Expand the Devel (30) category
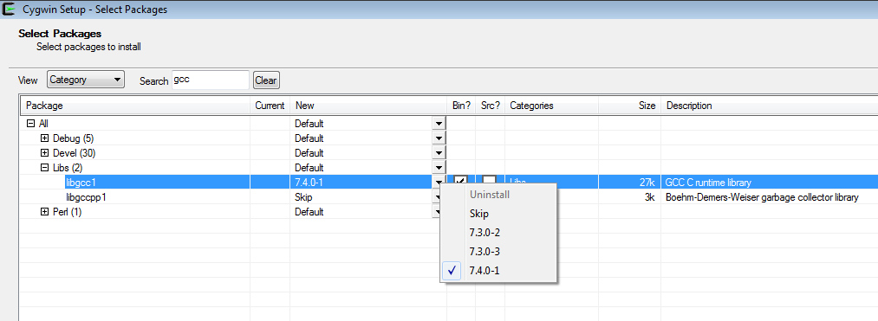878x321 pixels. click(45, 152)
